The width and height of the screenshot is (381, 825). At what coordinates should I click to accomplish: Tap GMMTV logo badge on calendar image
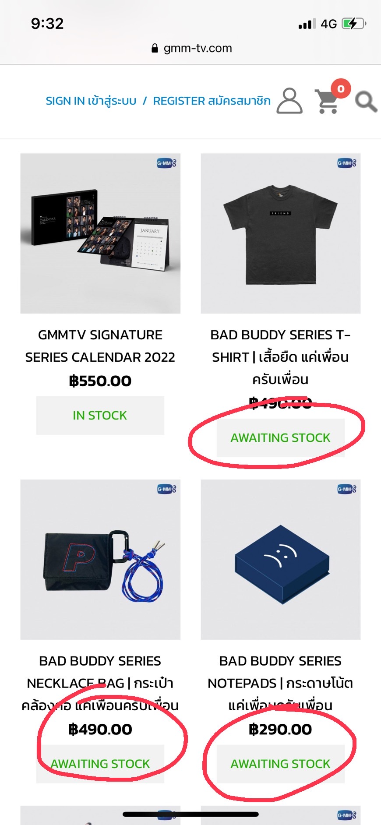tap(166, 163)
